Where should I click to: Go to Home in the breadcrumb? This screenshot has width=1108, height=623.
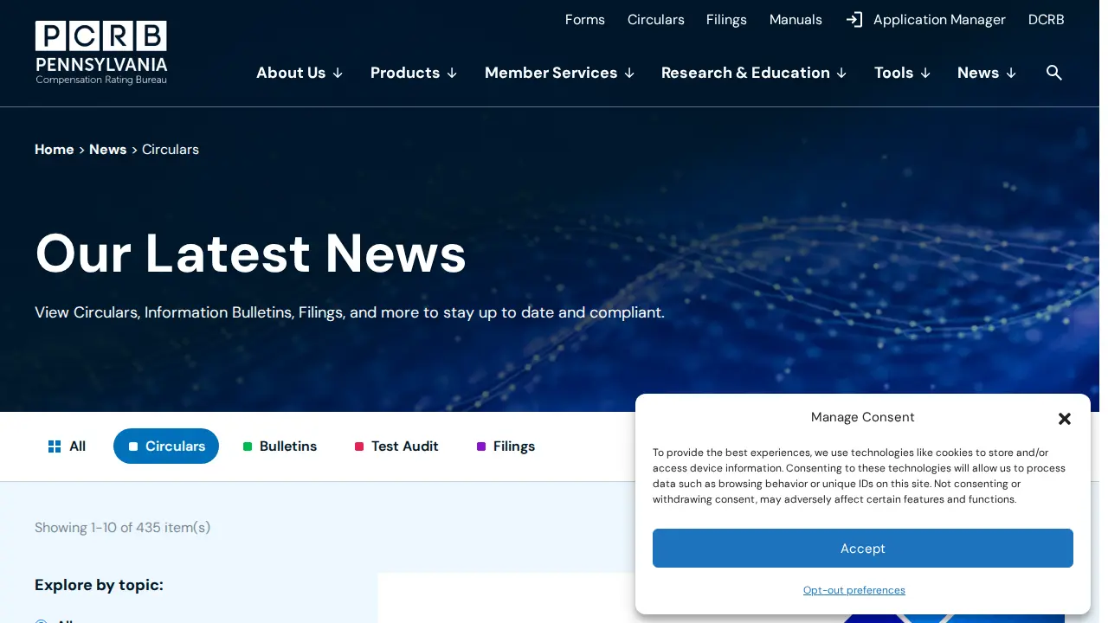(x=55, y=150)
